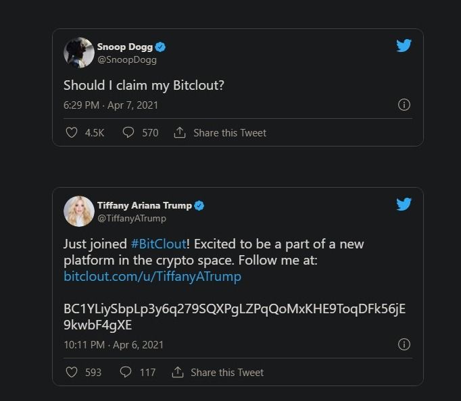
Task: Click the share arrow icon on Snoop Dogg's tweet
Action: [180, 132]
